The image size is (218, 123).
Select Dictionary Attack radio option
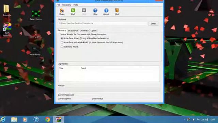tap(62, 47)
